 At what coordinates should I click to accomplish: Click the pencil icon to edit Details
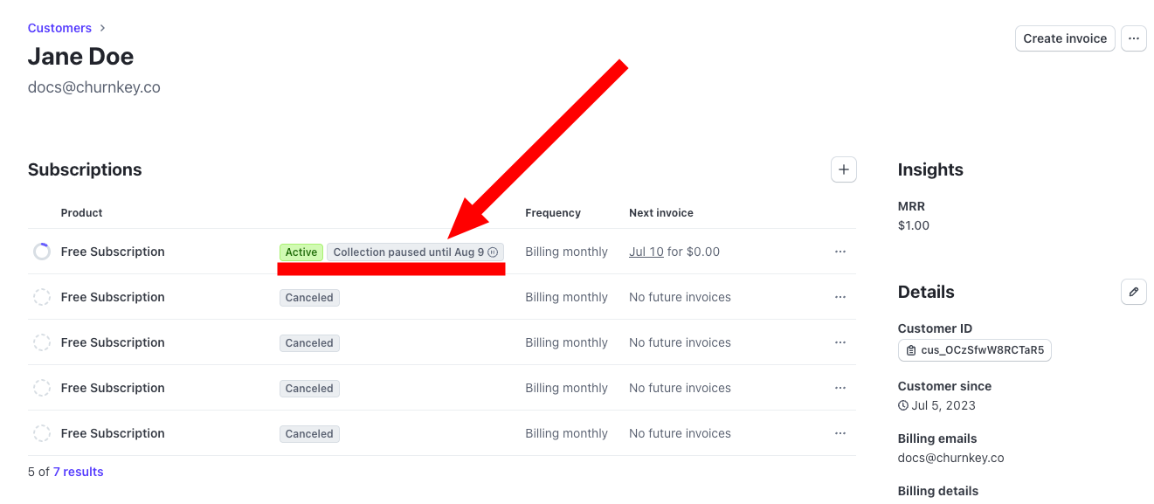point(1133,291)
